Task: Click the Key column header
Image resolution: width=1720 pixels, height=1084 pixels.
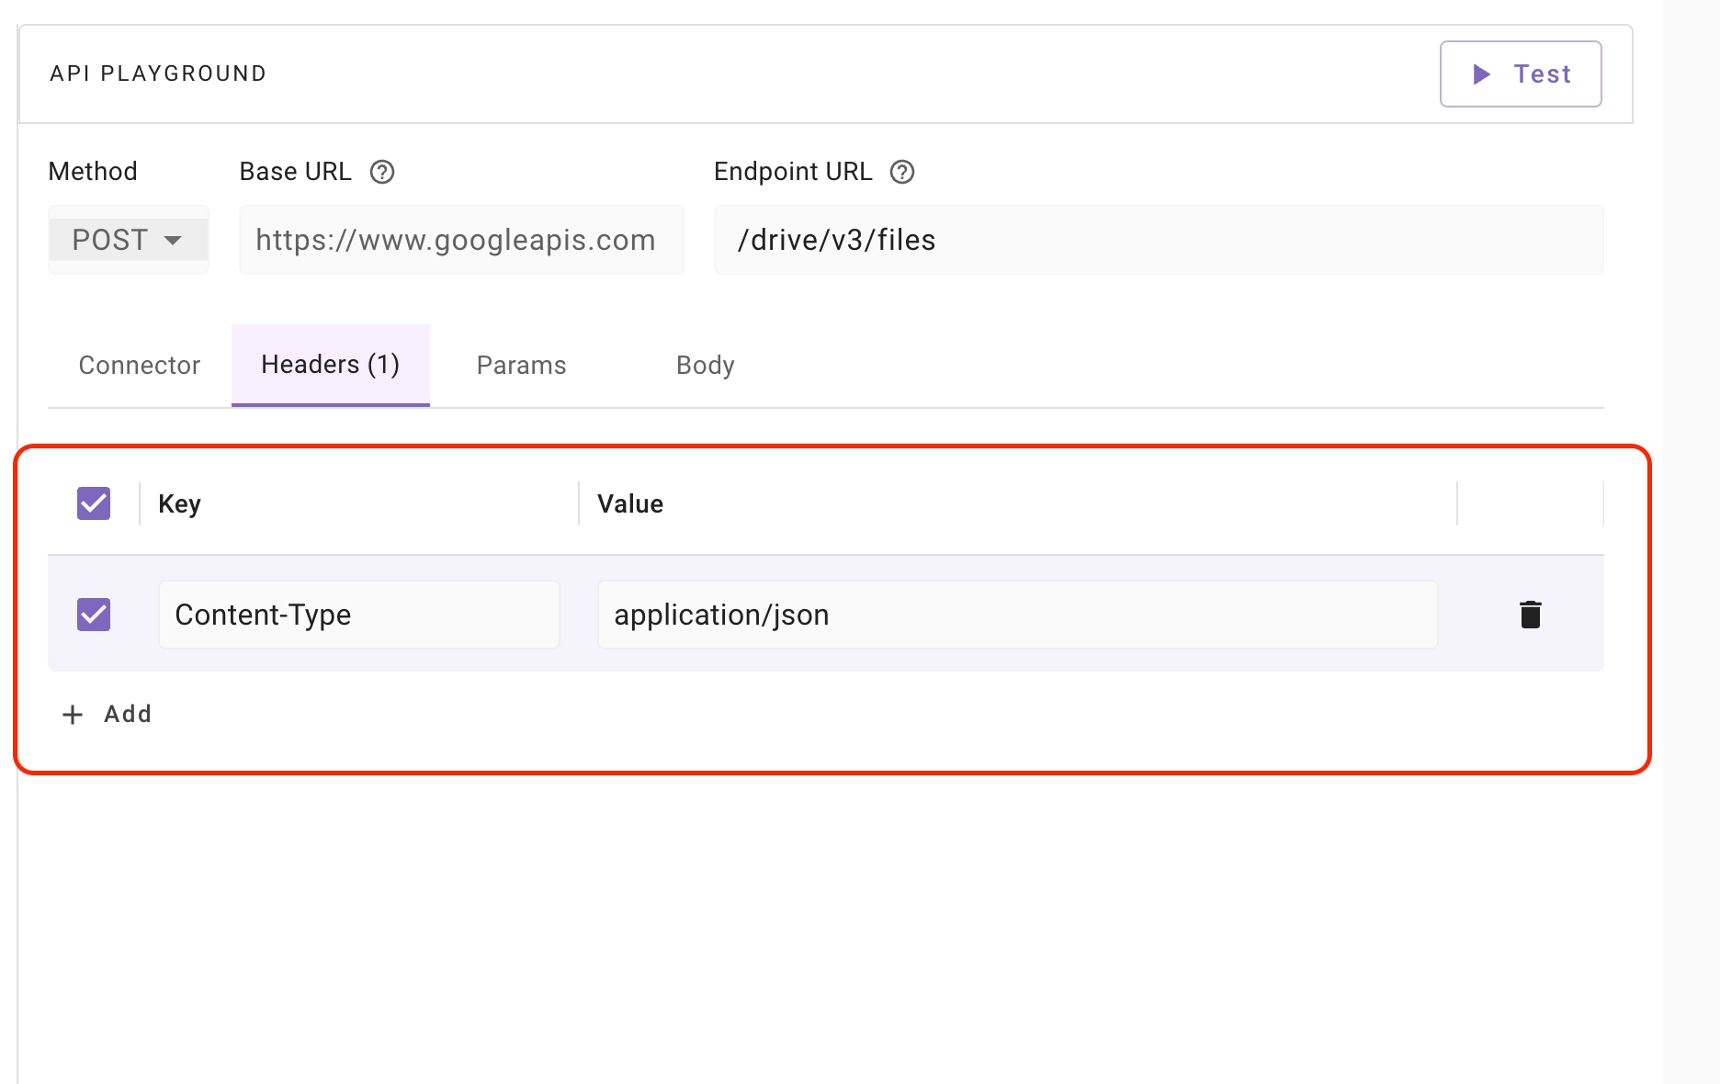Action: tap(179, 503)
